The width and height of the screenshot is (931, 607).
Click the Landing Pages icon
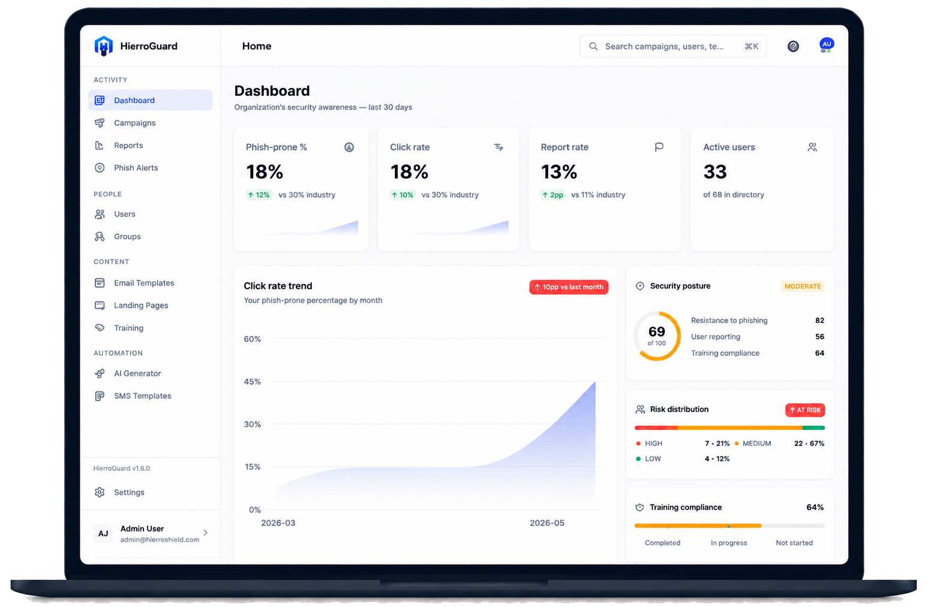[x=100, y=306]
